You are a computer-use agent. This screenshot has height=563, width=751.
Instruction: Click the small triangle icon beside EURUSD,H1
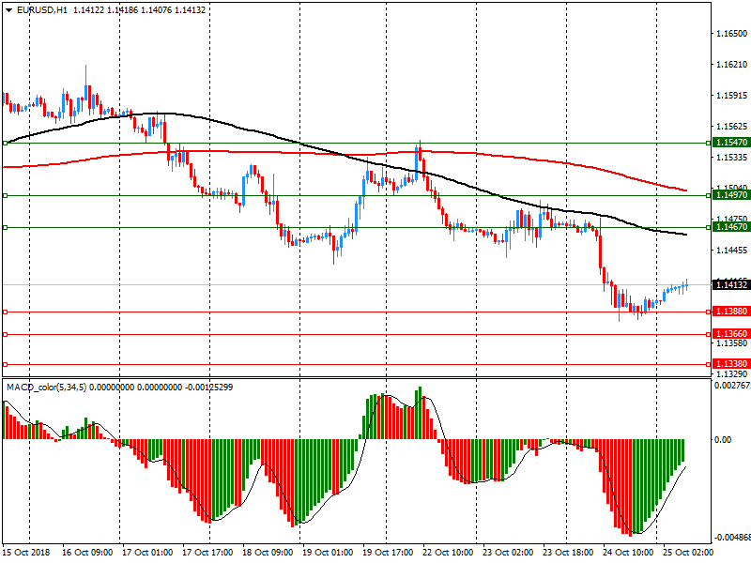pos(8,9)
